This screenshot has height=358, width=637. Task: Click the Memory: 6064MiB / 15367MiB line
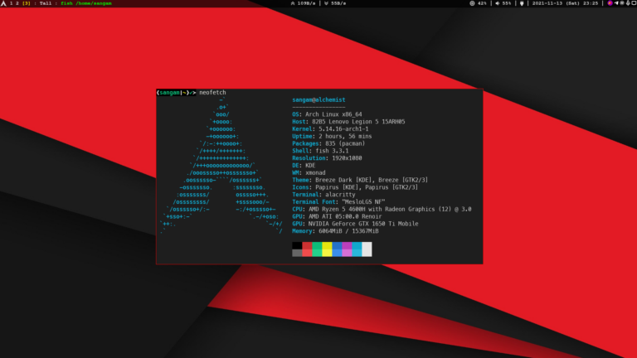click(335, 231)
